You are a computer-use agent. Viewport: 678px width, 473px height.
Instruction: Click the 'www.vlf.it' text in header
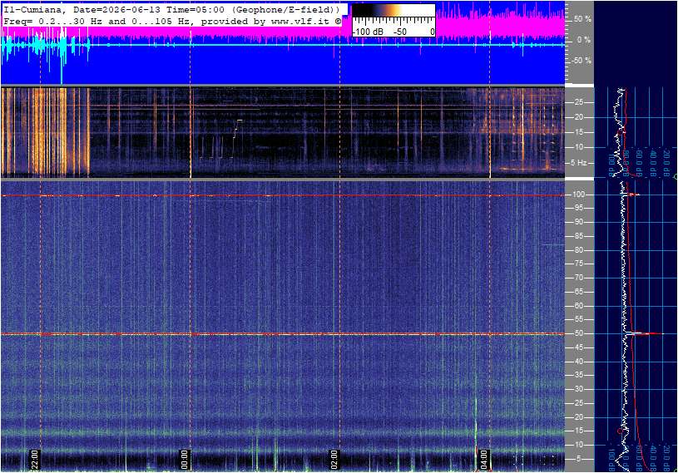click(x=300, y=21)
